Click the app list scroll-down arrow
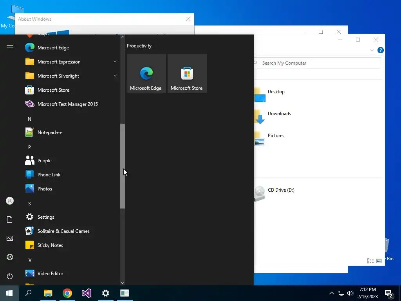The width and height of the screenshot is (401, 301). pos(123,283)
